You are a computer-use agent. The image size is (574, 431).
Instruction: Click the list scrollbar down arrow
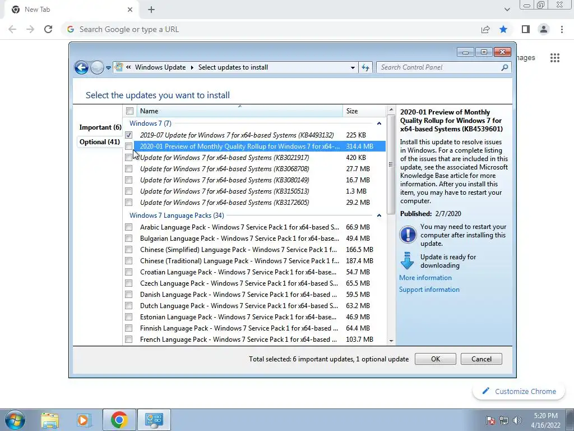[x=391, y=341]
